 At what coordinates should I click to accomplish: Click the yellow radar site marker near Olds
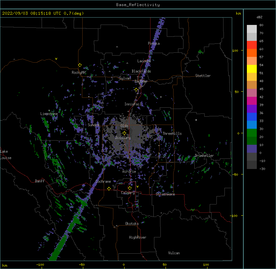point(124,133)
